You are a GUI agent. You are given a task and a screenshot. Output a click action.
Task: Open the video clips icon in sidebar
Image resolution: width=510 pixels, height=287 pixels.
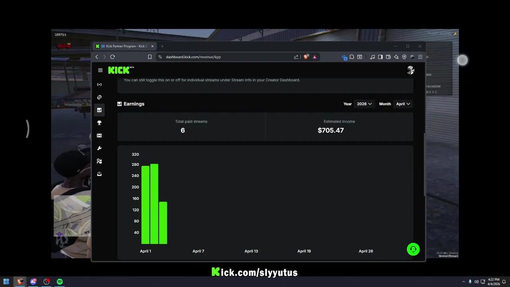[99, 136]
